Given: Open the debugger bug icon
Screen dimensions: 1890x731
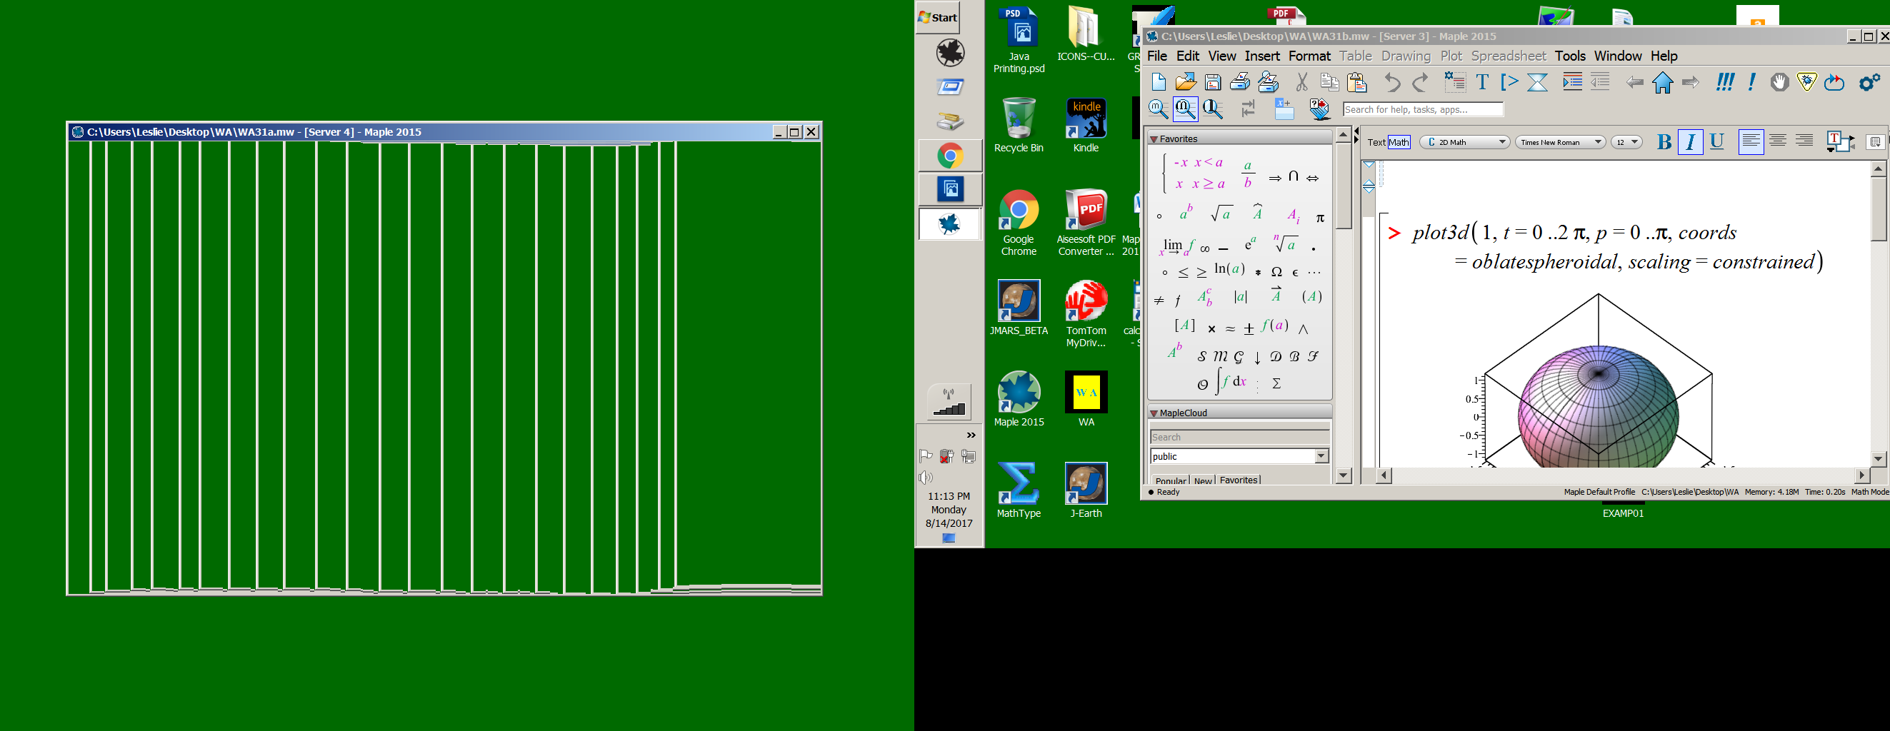Looking at the screenshot, I should click(1806, 82).
